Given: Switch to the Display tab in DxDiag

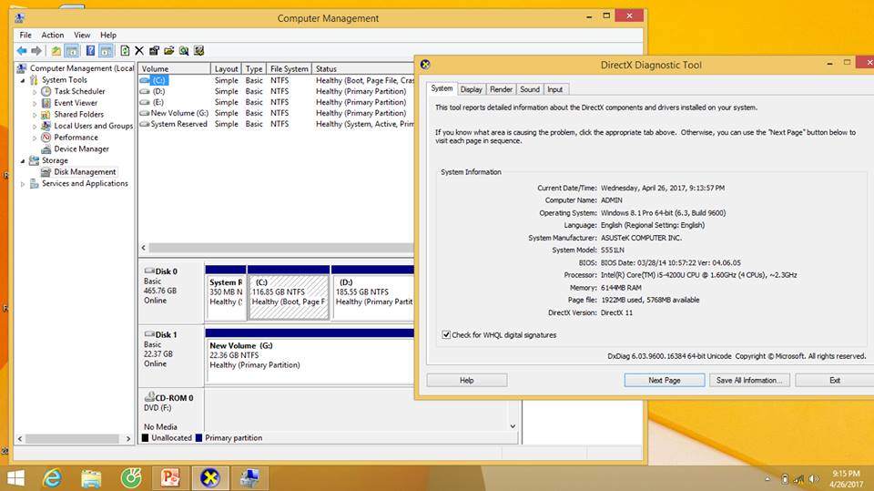Looking at the screenshot, I should click(x=471, y=89).
